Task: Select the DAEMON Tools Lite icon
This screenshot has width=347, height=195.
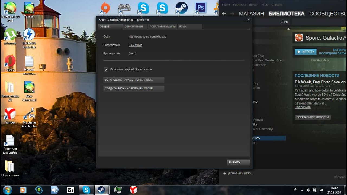Action: [x=29, y=38]
